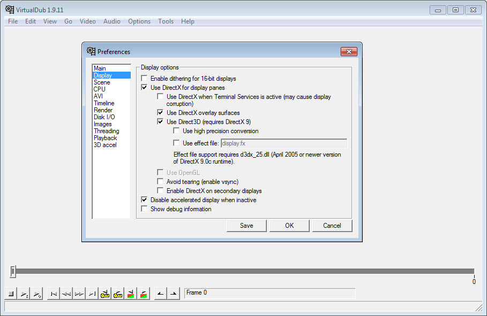The image size is (487, 316).
Task: Open the Audio menu
Action: click(x=112, y=21)
